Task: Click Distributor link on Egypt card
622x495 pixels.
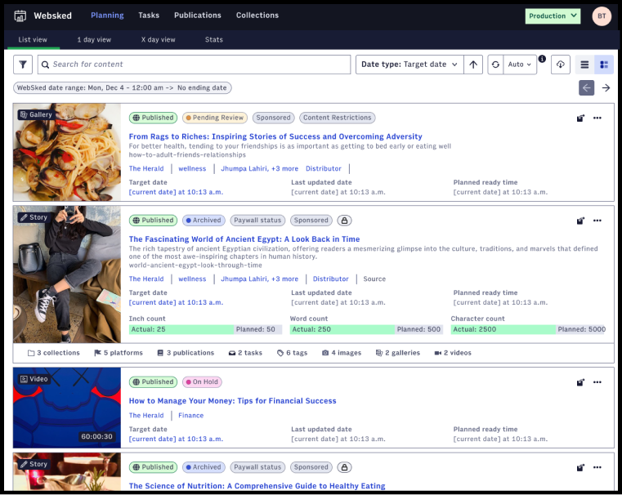Action: pyautogui.click(x=331, y=279)
